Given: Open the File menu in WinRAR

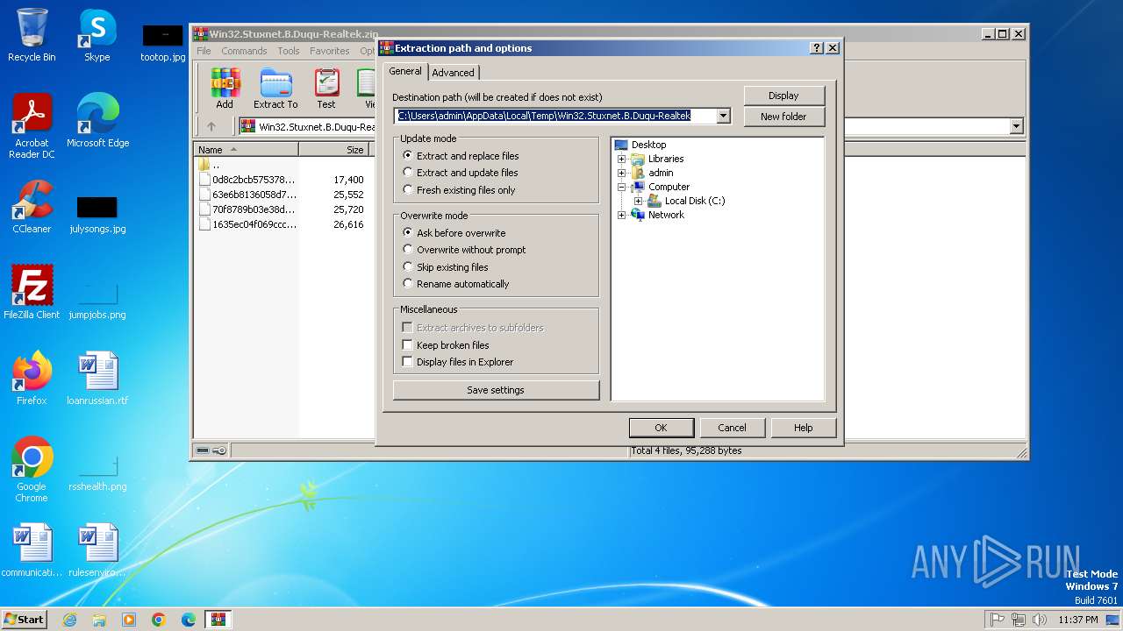Looking at the screenshot, I should (x=204, y=51).
